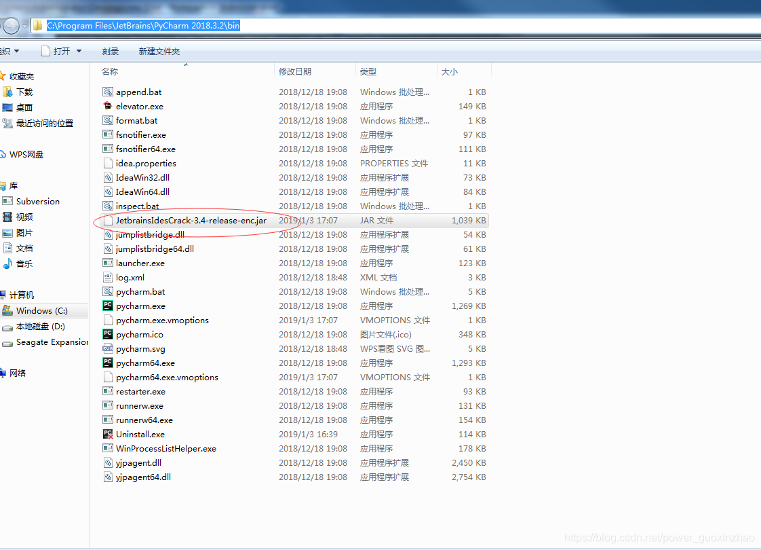Screen dimensions: 761x550
Task: Select the jumplistbridge.dll file name
Action: click(x=150, y=234)
